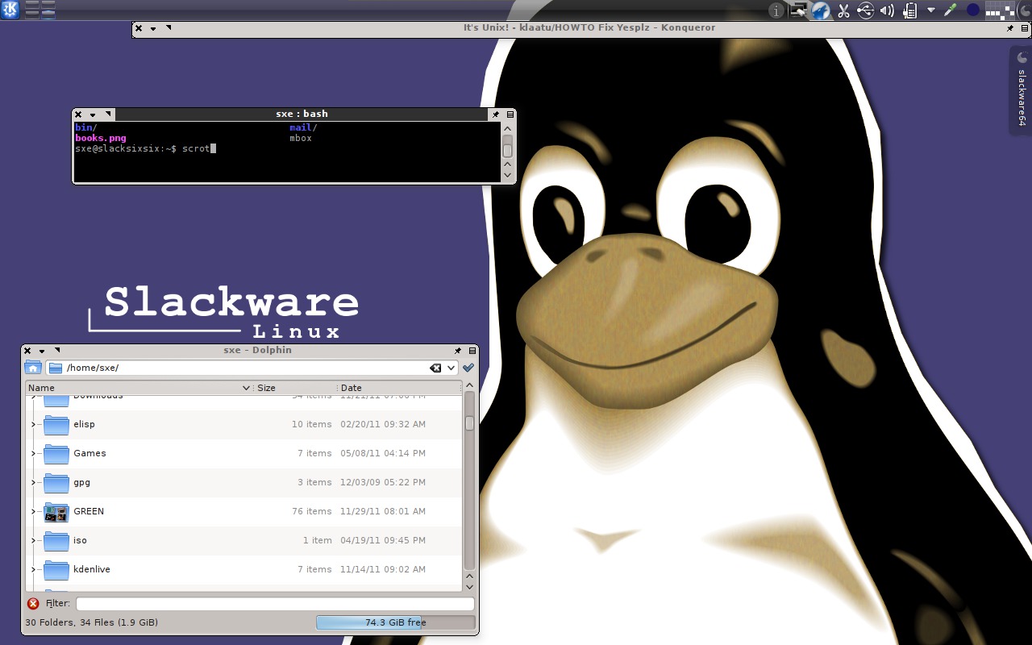
Task: Click the blue wolf application tray icon
Action: click(821, 10)
